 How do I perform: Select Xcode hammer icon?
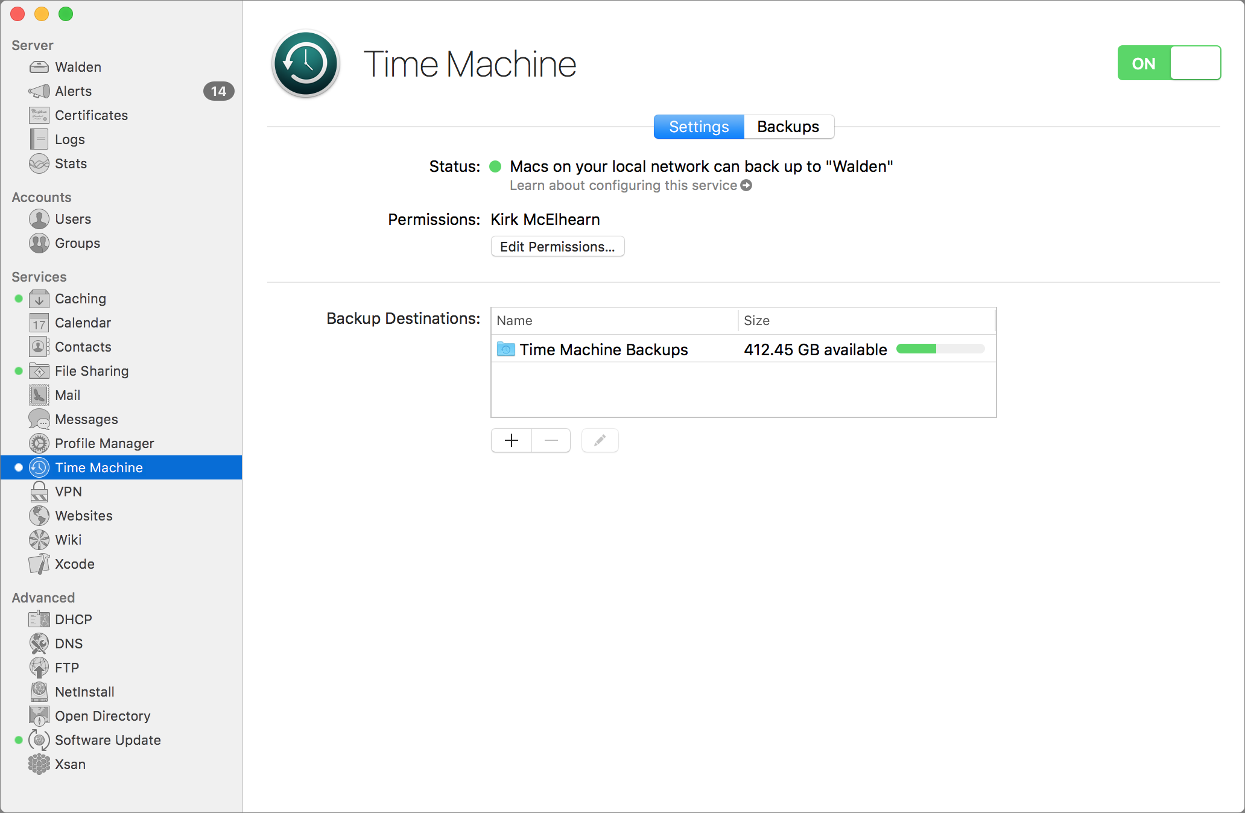coord(39,564)
